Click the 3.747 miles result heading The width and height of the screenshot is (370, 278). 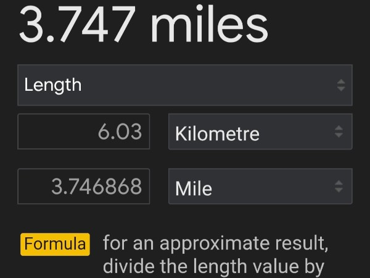[143, 23]
